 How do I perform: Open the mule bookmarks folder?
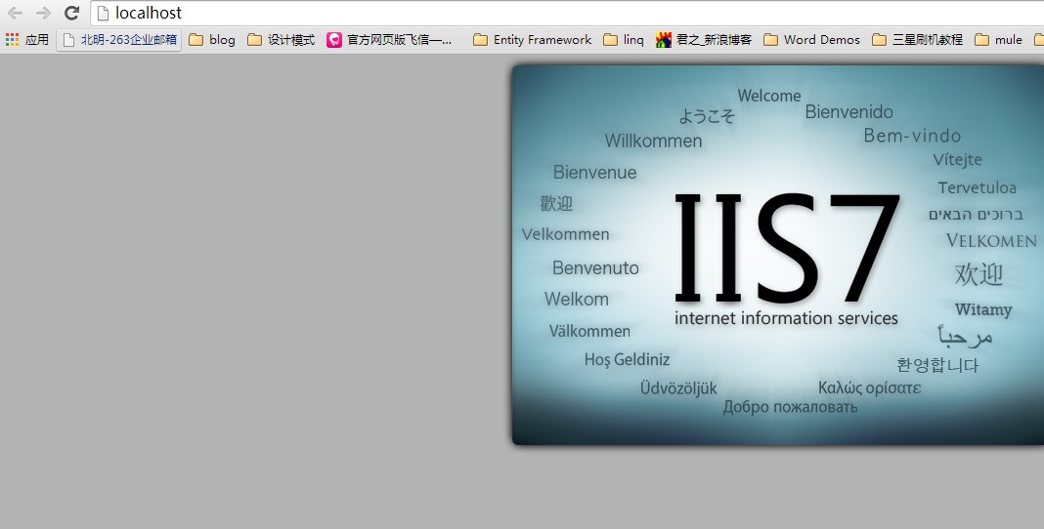coord(998,40)
